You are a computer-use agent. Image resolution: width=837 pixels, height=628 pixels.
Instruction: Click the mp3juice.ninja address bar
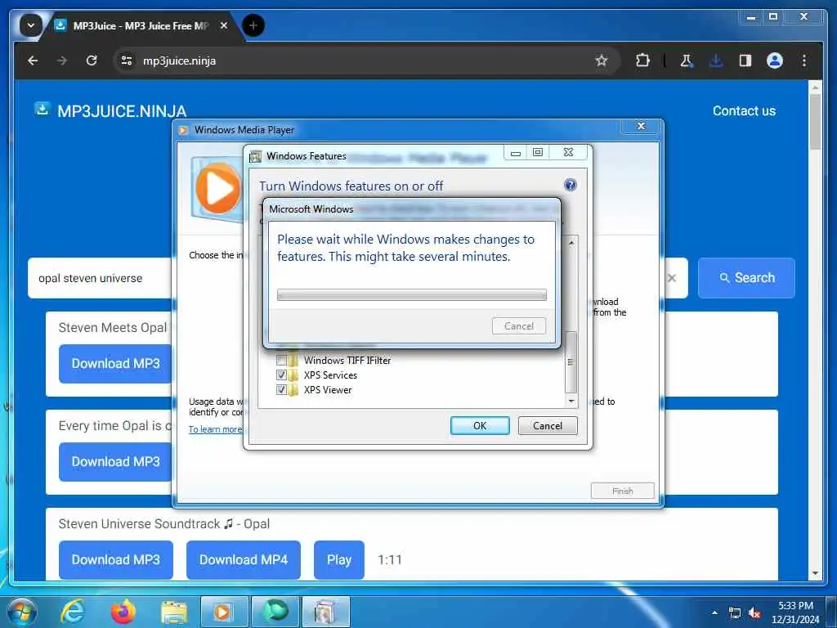(366, 61)
